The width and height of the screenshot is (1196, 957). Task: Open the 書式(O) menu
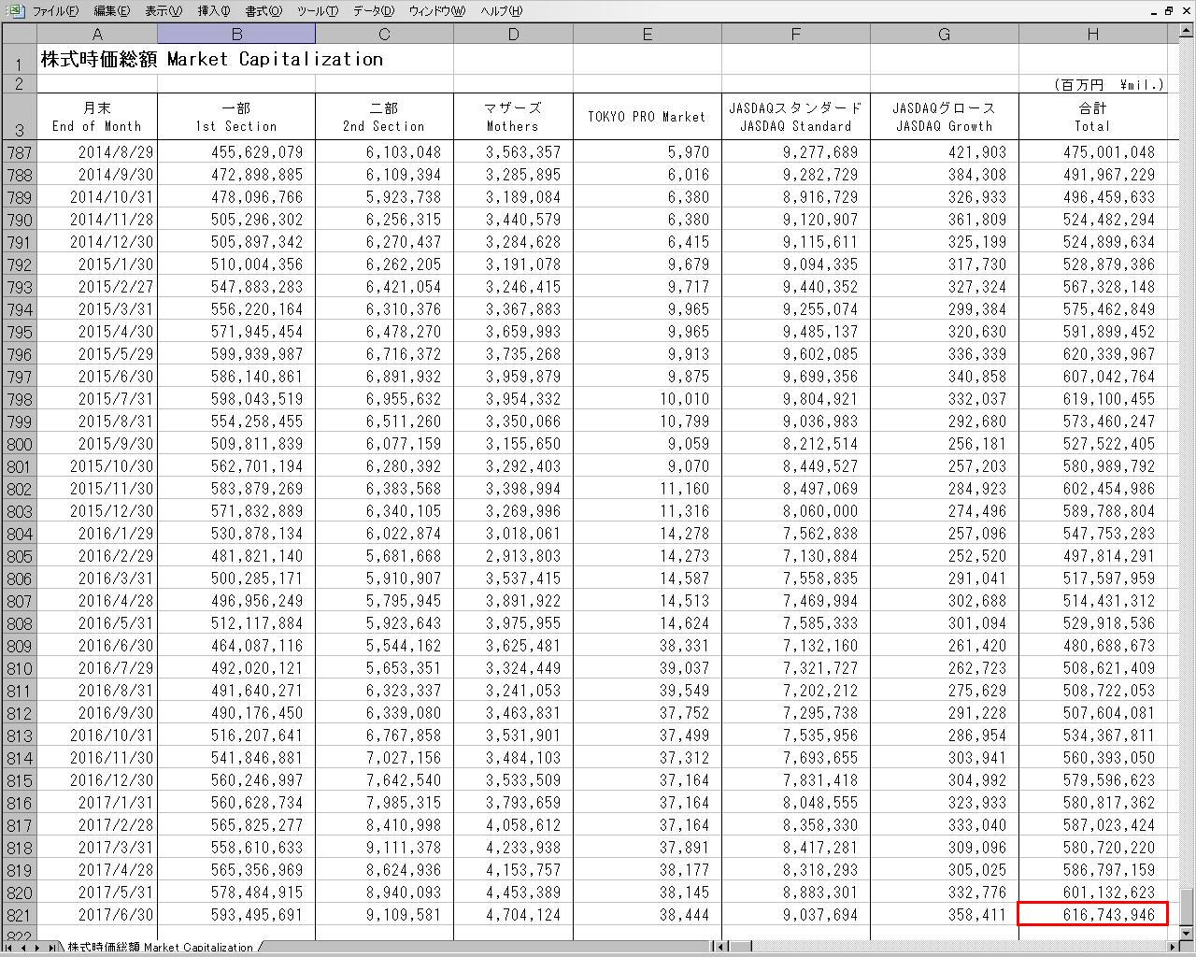263,11
